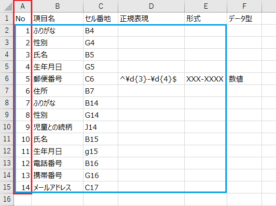This screenshot has height=206, width=276.
Task: Click the 'XXX-XXXX' format cell
Action: tap(206, 79)
